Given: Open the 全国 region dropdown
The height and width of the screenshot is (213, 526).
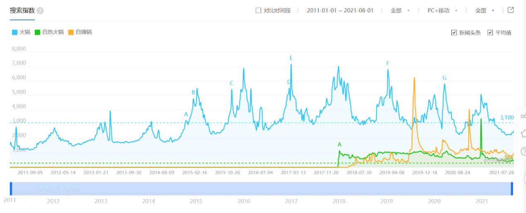Looking at the screenshot, I should point(485,10).
